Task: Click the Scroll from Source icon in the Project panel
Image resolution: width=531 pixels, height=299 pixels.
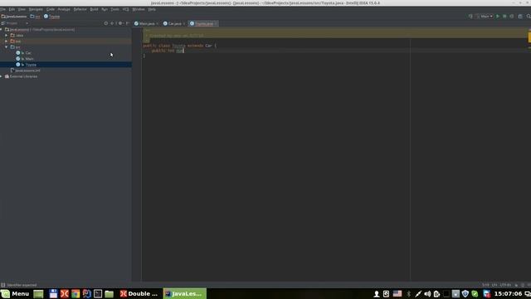Action: 106,23
